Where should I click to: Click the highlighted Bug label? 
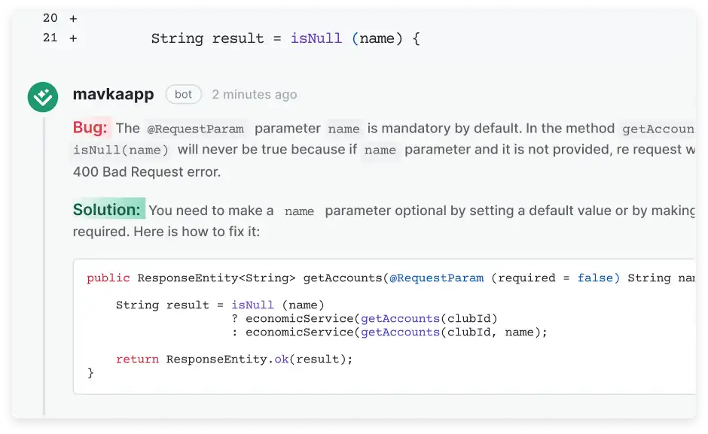coord(90,127)
